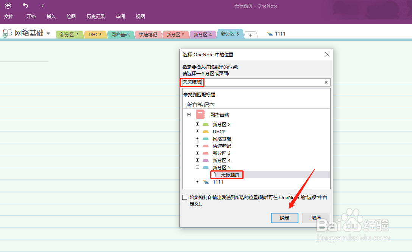This screenshot has width=412, height=252.
Task: Click the green section icon of 新分区 2
Action: pyautogui.click(x=206, y=124)
